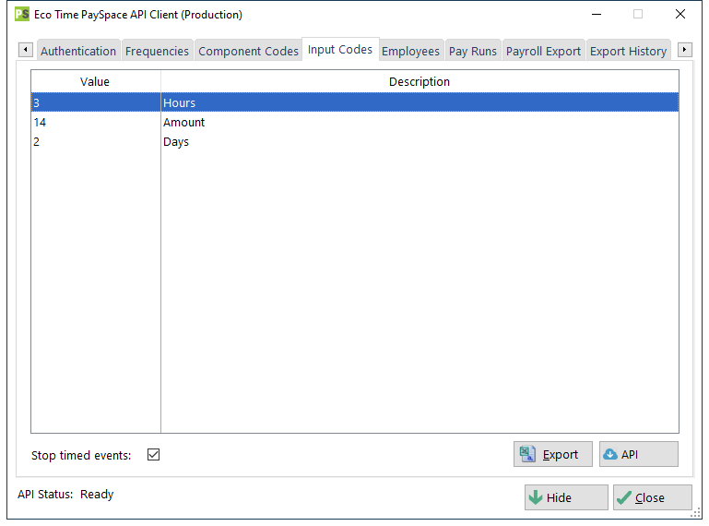
Task: Click the window title text
Action: 138,15
